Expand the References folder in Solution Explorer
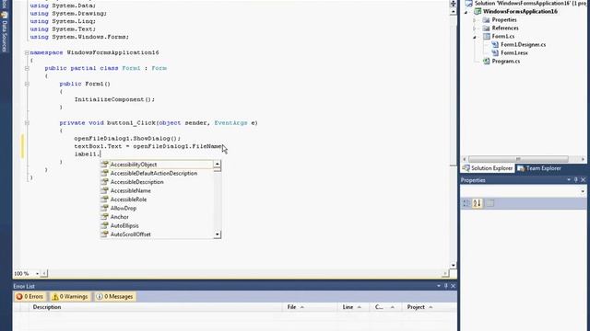The height and width of the screenshot is (331, 590). 475,29
